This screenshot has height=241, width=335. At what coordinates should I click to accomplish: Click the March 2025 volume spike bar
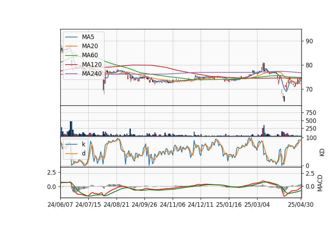tap(264, 131)
